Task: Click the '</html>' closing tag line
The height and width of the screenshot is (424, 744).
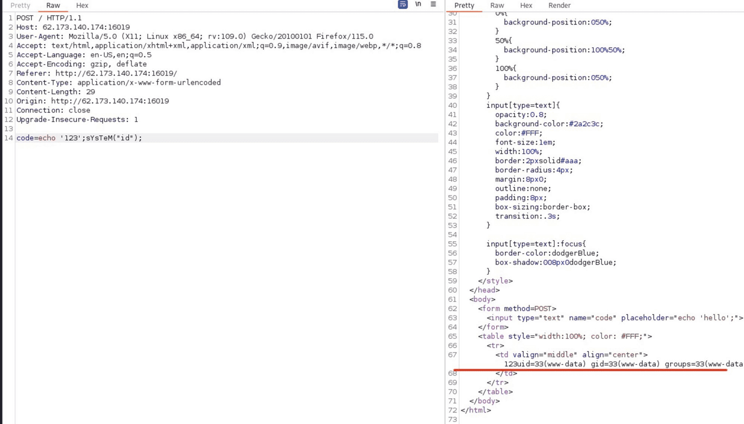Action: pos(476,411)
